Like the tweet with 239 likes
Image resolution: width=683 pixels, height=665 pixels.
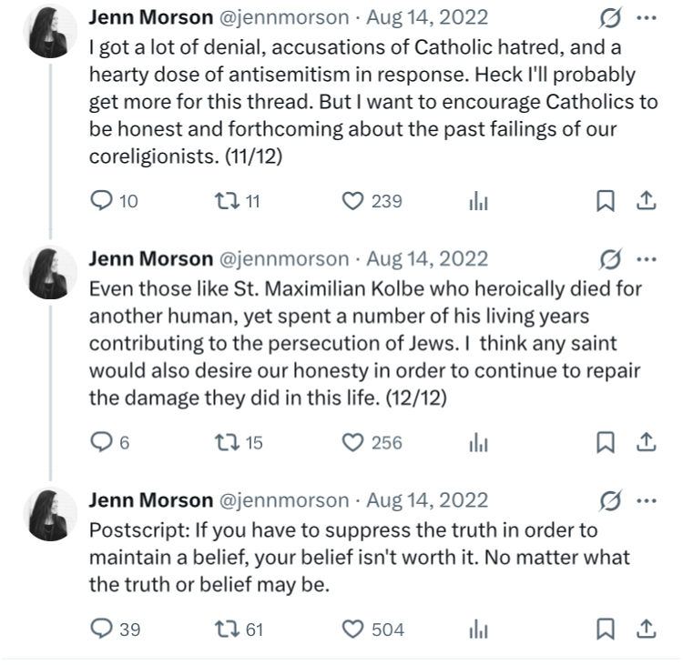click(353, 201)
